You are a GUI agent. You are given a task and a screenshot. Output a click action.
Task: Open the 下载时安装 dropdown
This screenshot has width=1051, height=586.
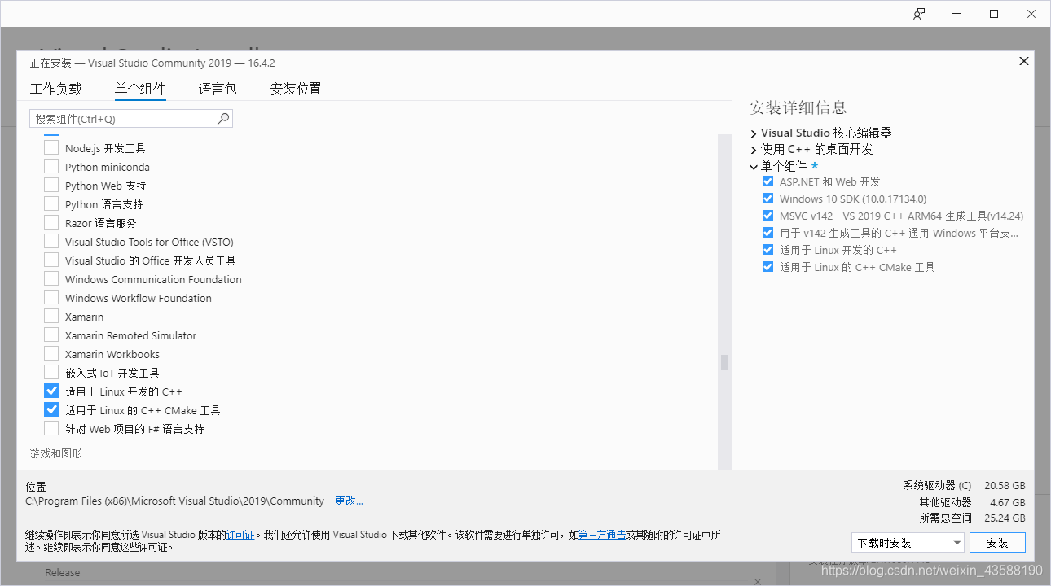[908, 543]
